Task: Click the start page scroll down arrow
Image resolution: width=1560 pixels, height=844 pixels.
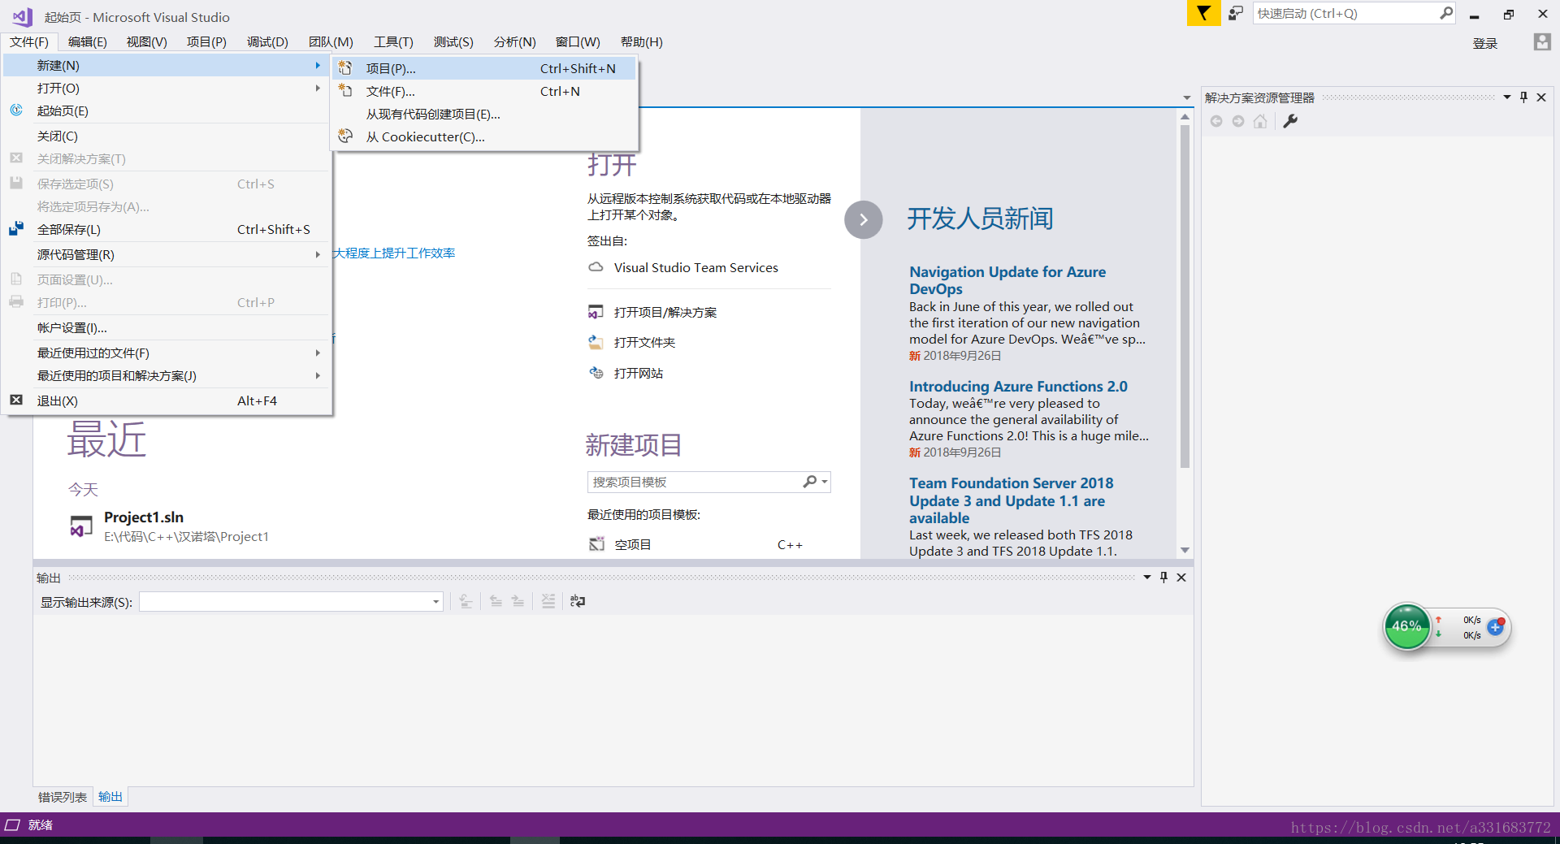Action: tap(1185, 551)
